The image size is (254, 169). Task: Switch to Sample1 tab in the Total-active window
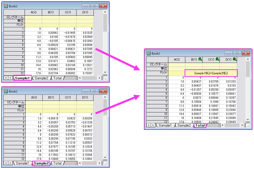coord(165,126)
